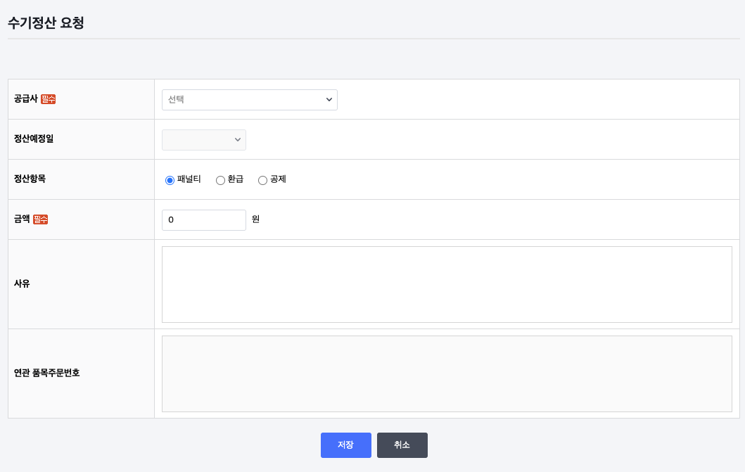The width and height of the screenshot is (745, 472).
Task: Focus the 사유 text area
Action: point(447,284)
